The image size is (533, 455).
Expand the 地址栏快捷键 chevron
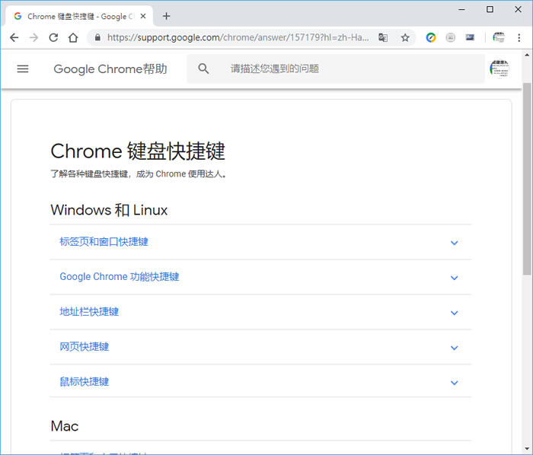(455, 313)
